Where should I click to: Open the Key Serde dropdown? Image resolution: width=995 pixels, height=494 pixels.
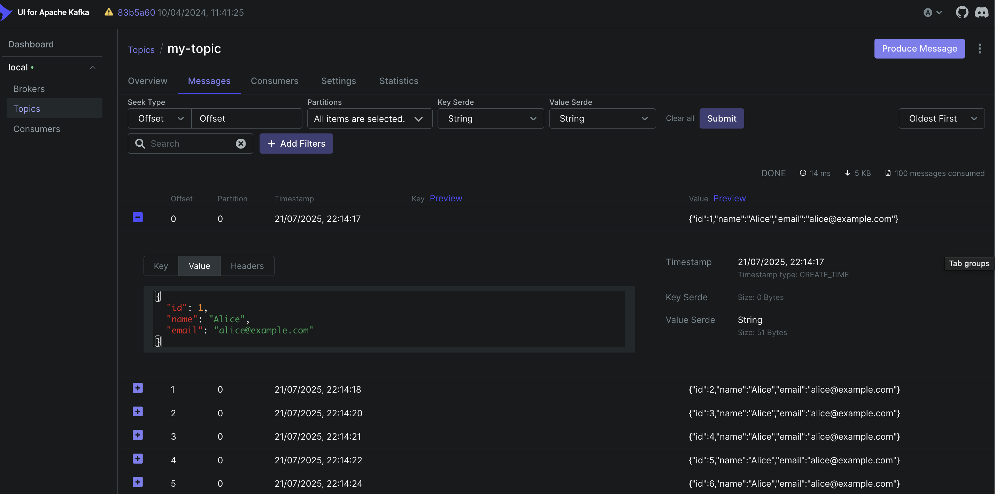point(491,118)
